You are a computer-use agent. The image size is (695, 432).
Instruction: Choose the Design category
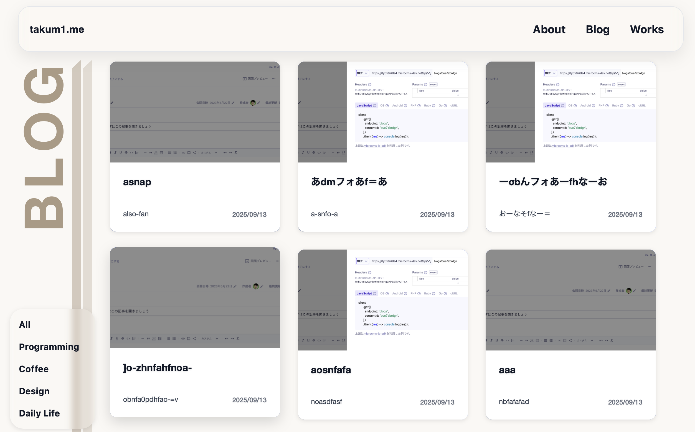coord(34,391)
